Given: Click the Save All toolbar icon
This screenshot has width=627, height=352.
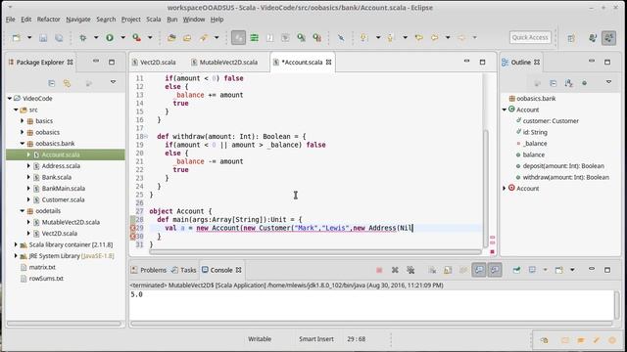Looking at the screenshot, I should pyautogui.click(x=59, y=37).
